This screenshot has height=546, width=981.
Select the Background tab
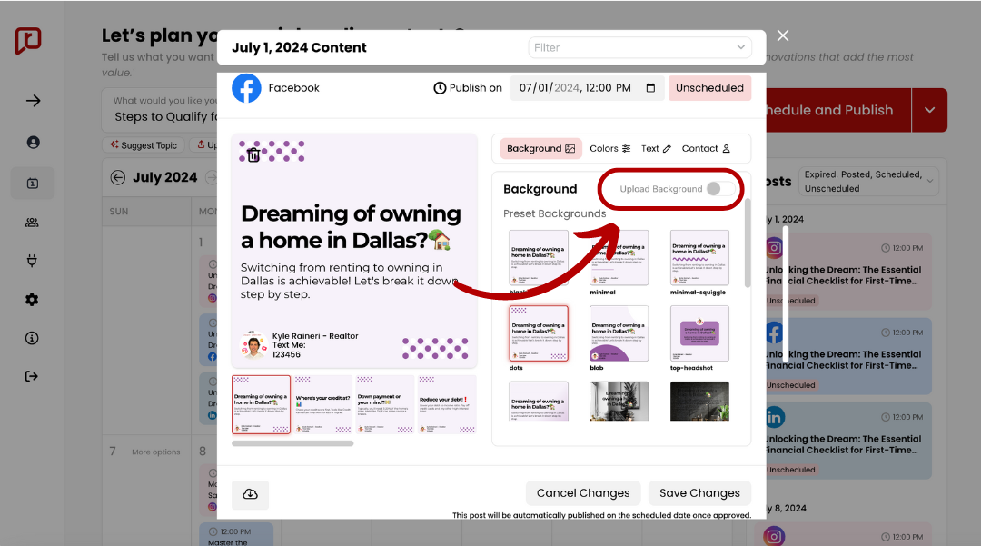540,149
